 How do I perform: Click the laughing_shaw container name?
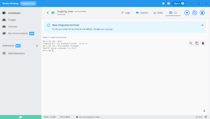[x=65, y=11]
